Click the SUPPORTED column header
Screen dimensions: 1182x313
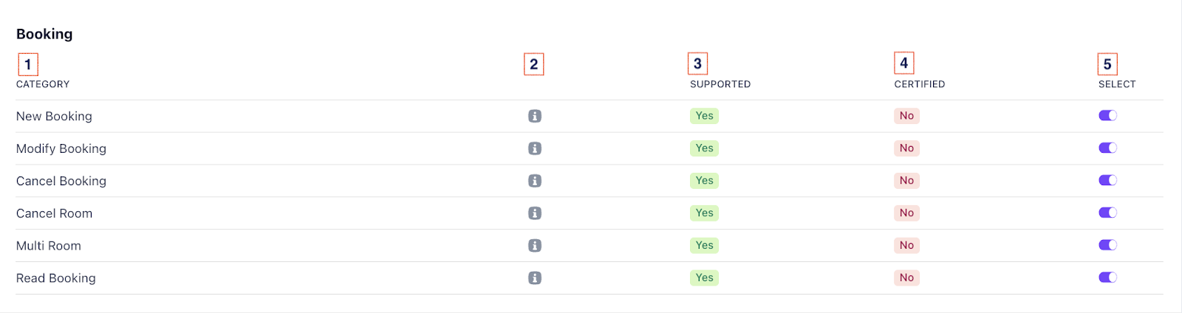(720, 84)
